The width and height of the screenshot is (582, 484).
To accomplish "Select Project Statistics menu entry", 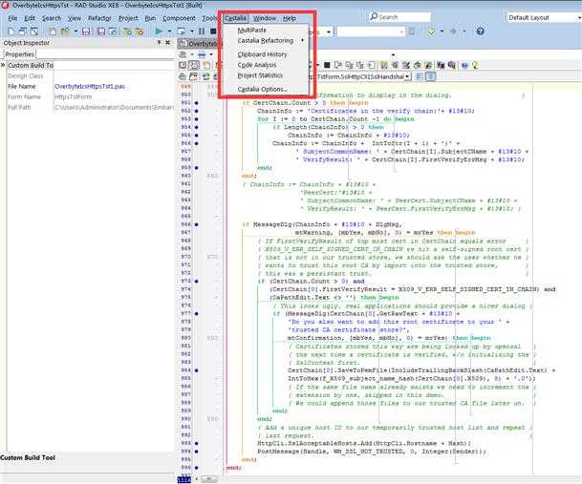I will pos(260,75).
